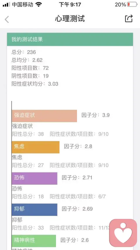Tap the 下午 9:17 clock

tap(70, 4)
